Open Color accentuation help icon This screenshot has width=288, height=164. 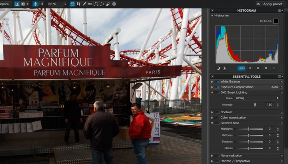pos(281,118)
